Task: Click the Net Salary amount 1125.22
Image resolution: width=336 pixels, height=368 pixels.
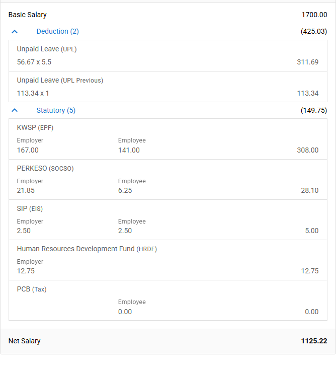Action: click(314, 341)
